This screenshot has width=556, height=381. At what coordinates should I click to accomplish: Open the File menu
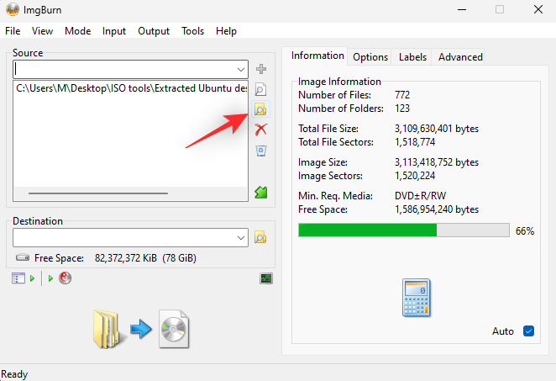point(13,31)
